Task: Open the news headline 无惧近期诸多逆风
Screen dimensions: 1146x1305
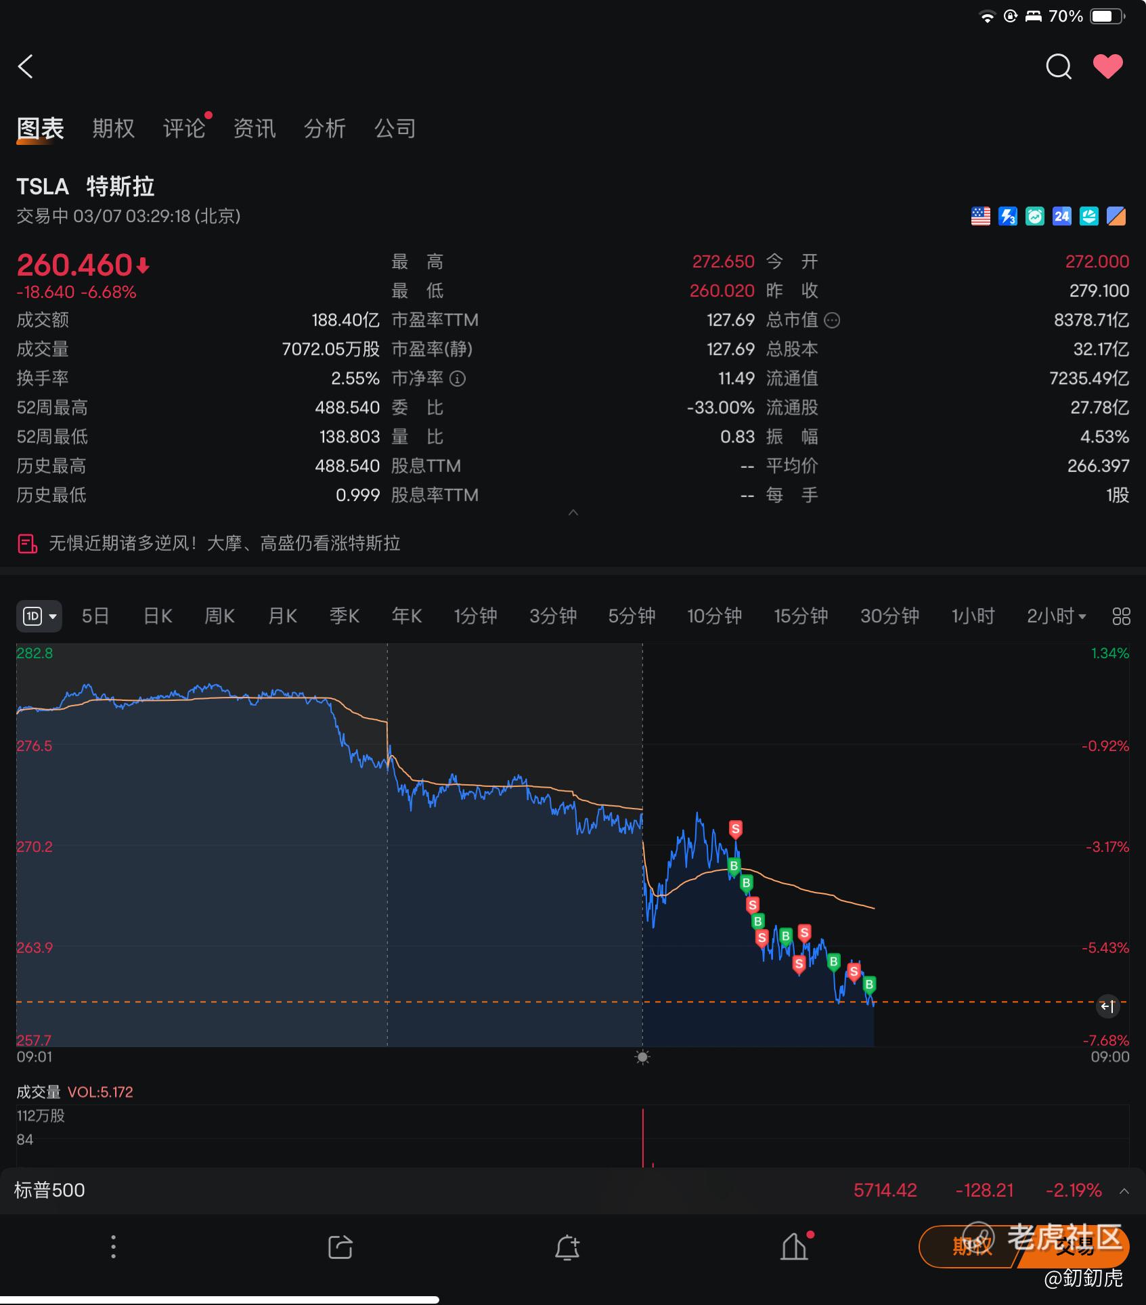Action: click(x=225, y=543)
